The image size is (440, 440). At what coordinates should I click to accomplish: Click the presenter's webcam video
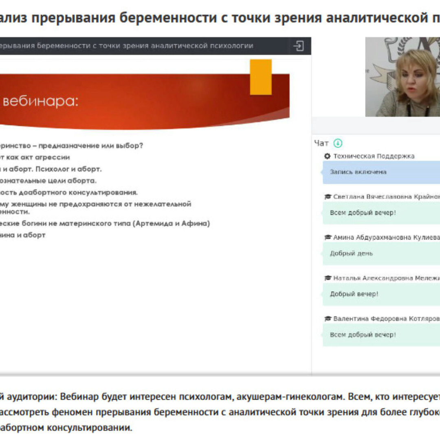click(403, 77)
